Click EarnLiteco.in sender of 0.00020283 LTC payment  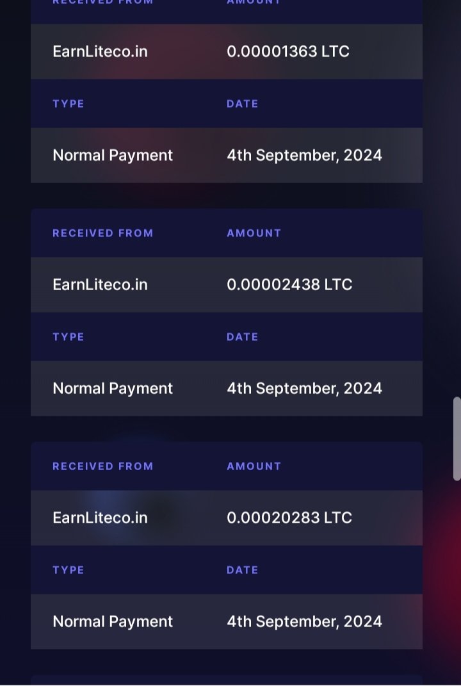point(100,518)
